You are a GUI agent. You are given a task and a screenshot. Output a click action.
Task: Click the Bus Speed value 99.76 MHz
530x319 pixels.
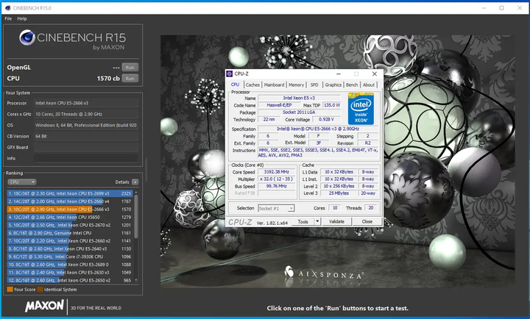(277, 186)
